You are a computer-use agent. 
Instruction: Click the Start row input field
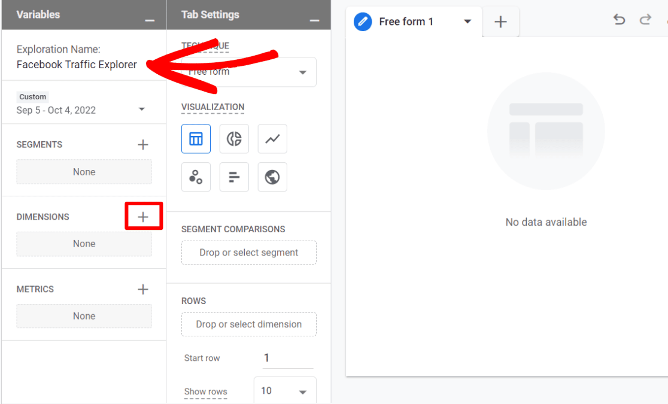pos(287,357)
